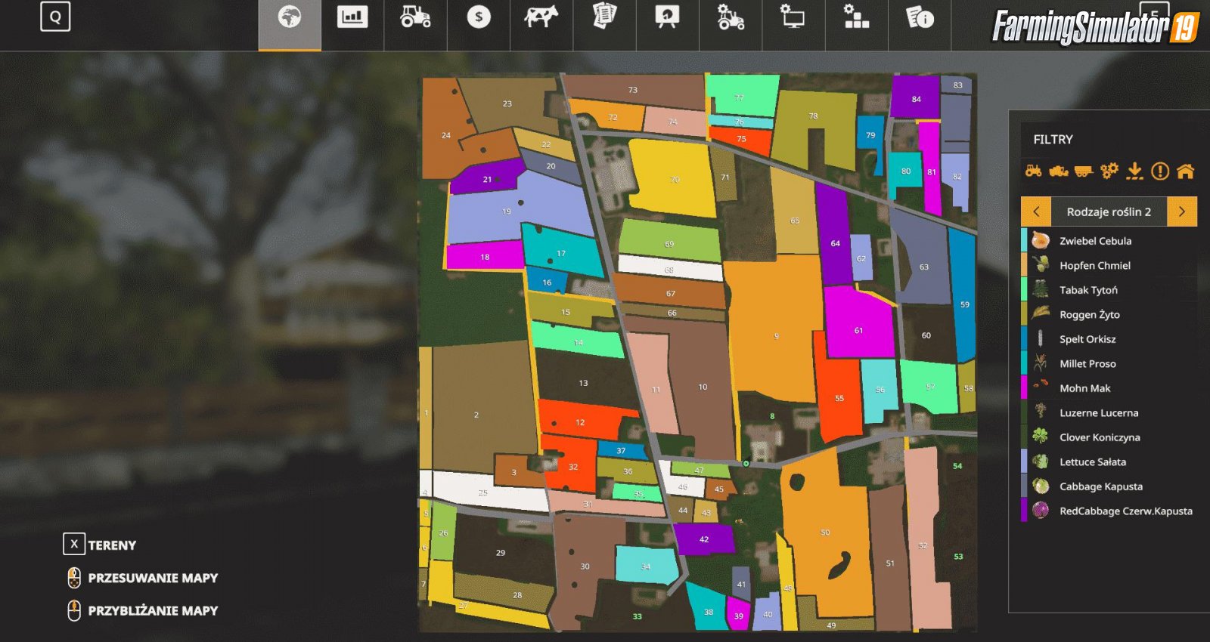Open the statistics chart tab

click(x=352, y=17)
